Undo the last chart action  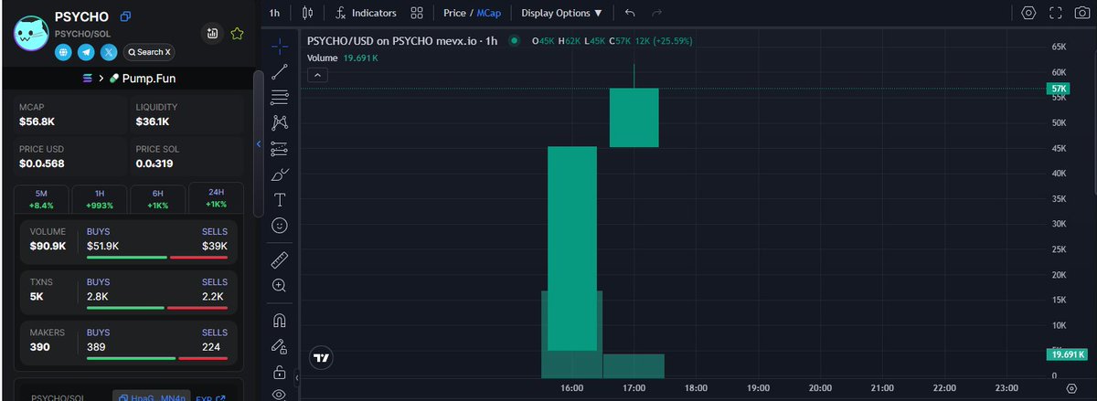click(x=630, y=13)
